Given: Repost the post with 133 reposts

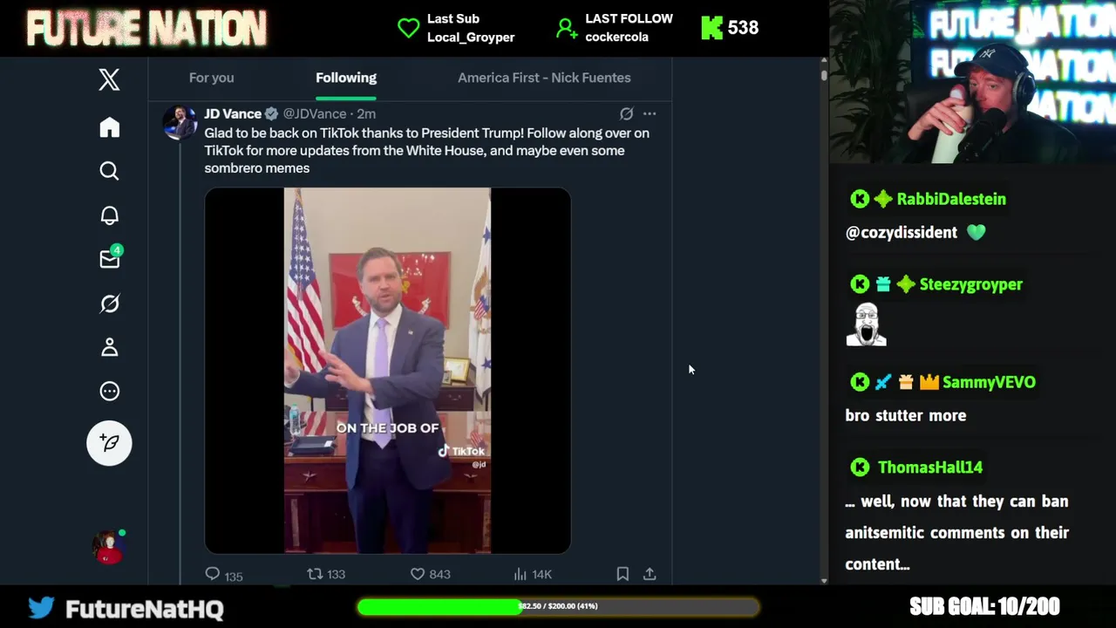Looking at the screenshot, I should 326,574.
